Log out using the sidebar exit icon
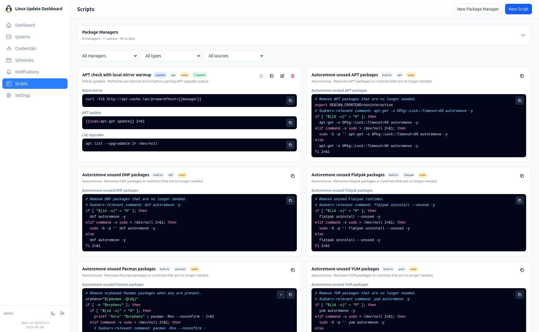 (62, 313)
